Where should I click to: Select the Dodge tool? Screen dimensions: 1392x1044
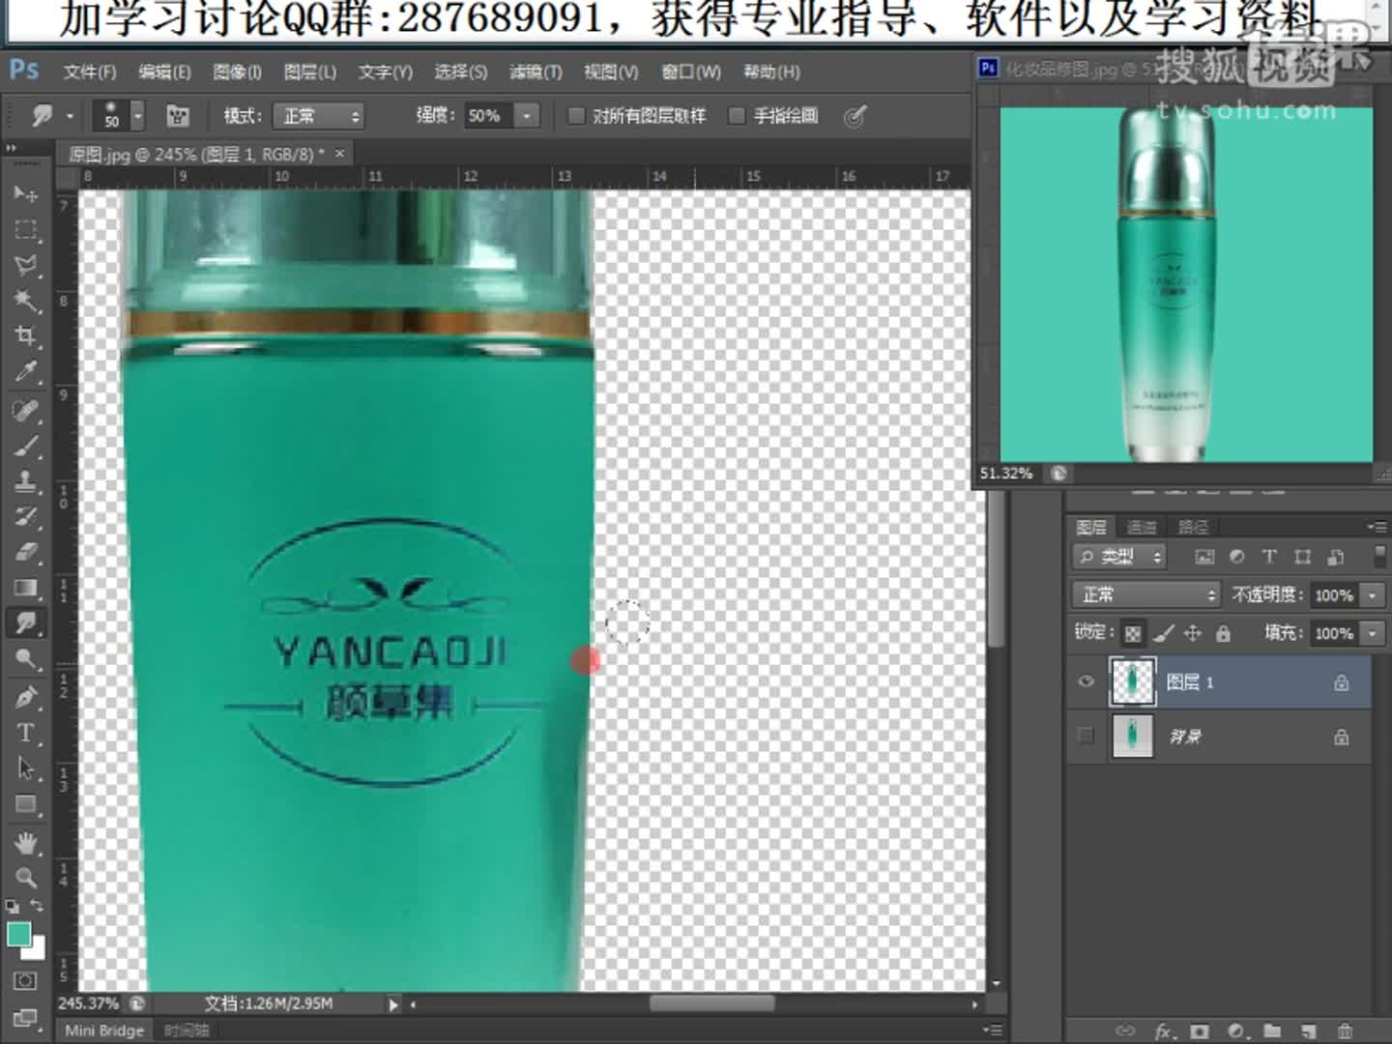[25, 659]
